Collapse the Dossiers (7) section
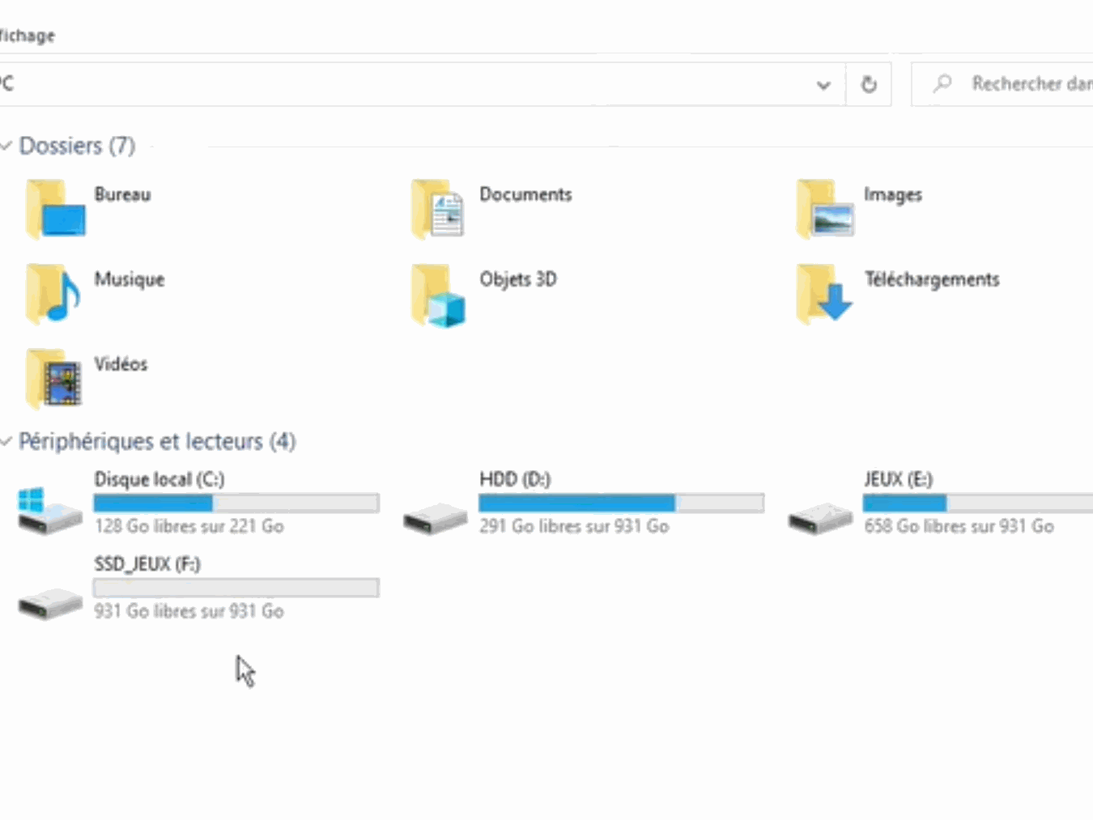The height and width of the screenshot is (820, 1093). click(x=6, y=146)
